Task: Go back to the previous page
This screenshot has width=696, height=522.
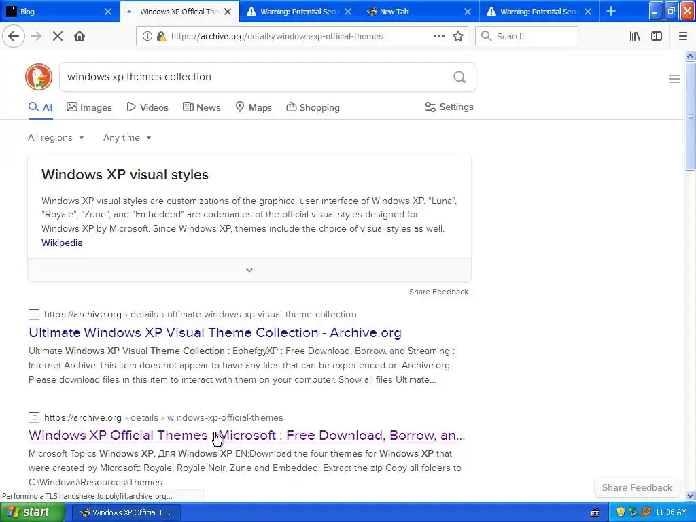Action: tap(14, 36)
